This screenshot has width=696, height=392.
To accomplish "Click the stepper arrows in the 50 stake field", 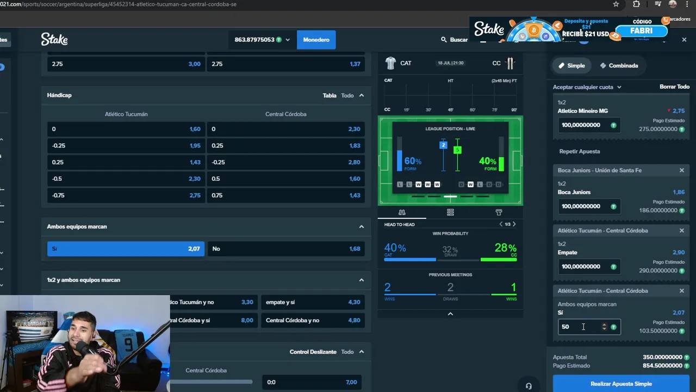I will pyautogui.click(x=604, y=327).
